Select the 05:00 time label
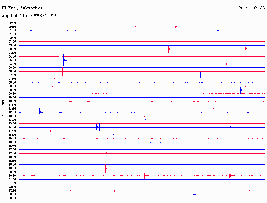Viewport: 267px width, 203px height. point(12,60)
